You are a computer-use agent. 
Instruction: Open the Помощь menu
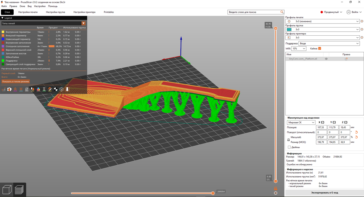point(53,6)
